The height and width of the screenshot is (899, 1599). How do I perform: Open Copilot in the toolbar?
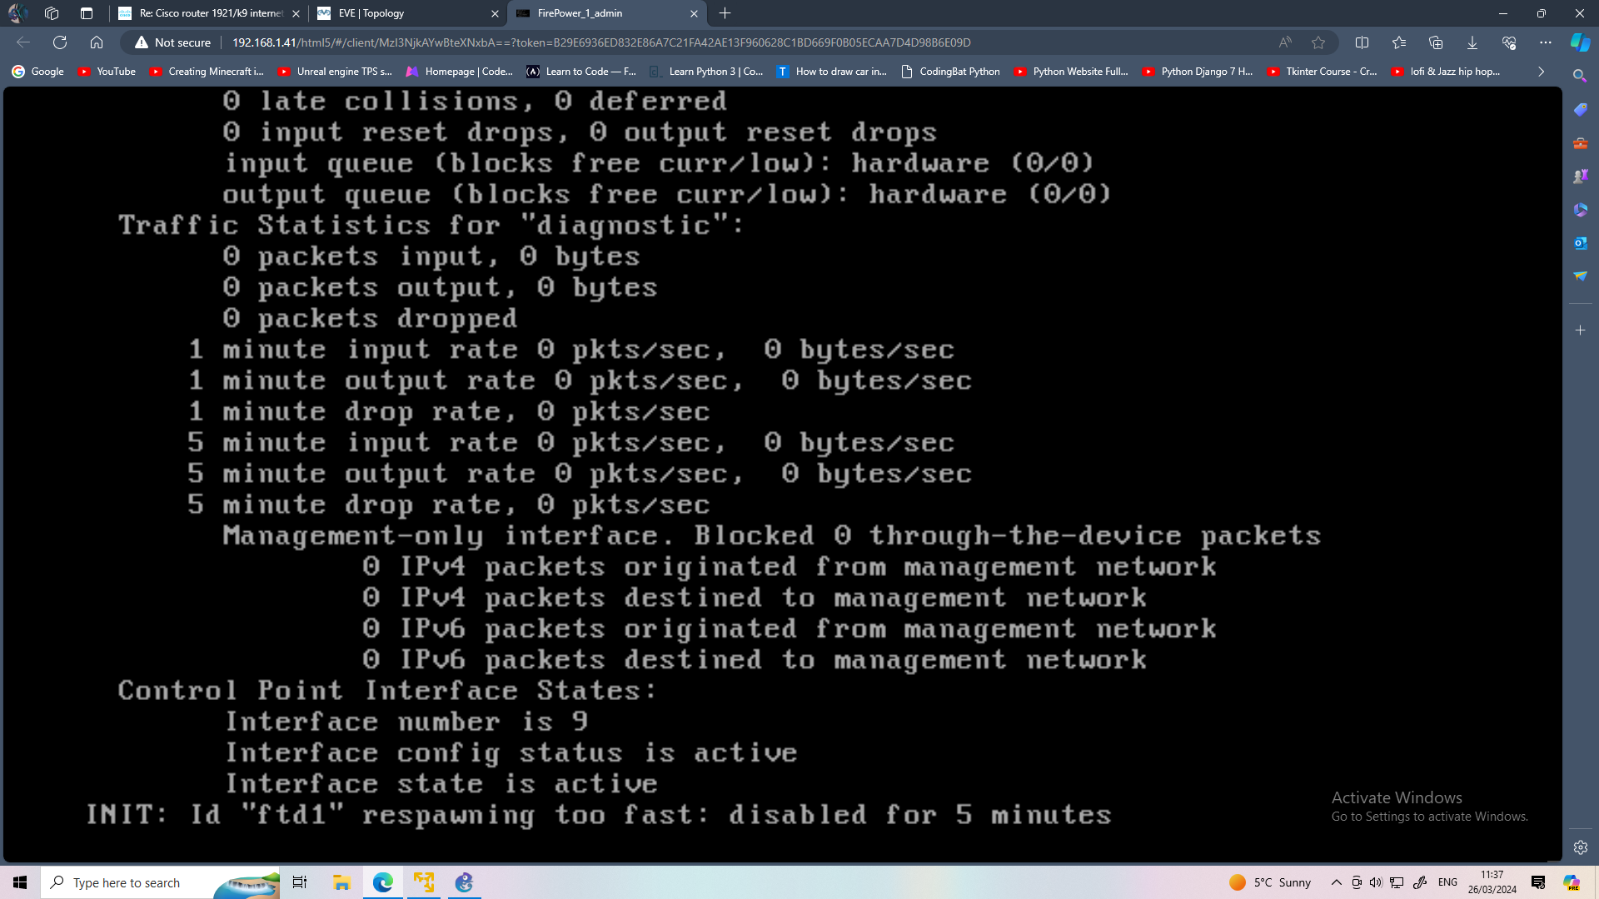[1580, 42]
